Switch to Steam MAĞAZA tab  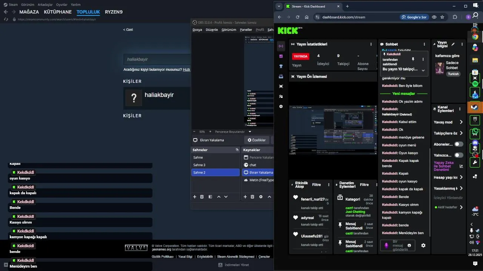[29, 12]
